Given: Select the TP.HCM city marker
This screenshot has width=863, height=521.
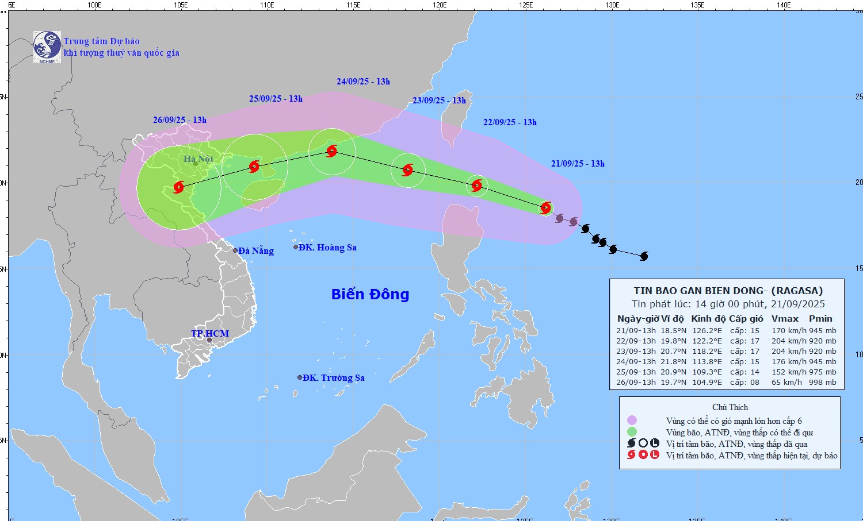Looking at the screenshot, I should (209, 340).
